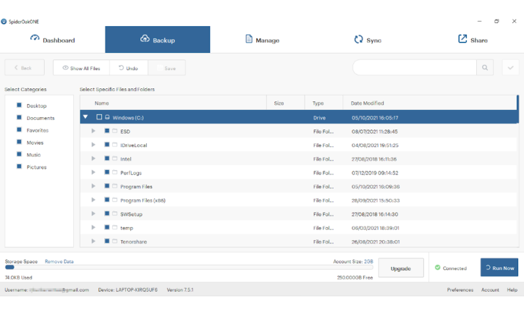Click the 2GB account size link

(x=369, y=262)
